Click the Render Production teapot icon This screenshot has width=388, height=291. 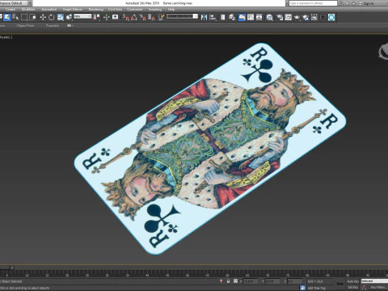point(297,17)
